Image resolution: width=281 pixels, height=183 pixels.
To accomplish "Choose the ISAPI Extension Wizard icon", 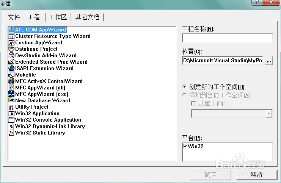I will pyautogui.click(x=11, y=69).
